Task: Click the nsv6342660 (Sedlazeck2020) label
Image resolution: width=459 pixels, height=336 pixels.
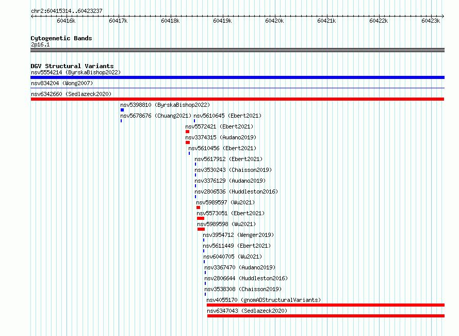Action: (71, 94)
